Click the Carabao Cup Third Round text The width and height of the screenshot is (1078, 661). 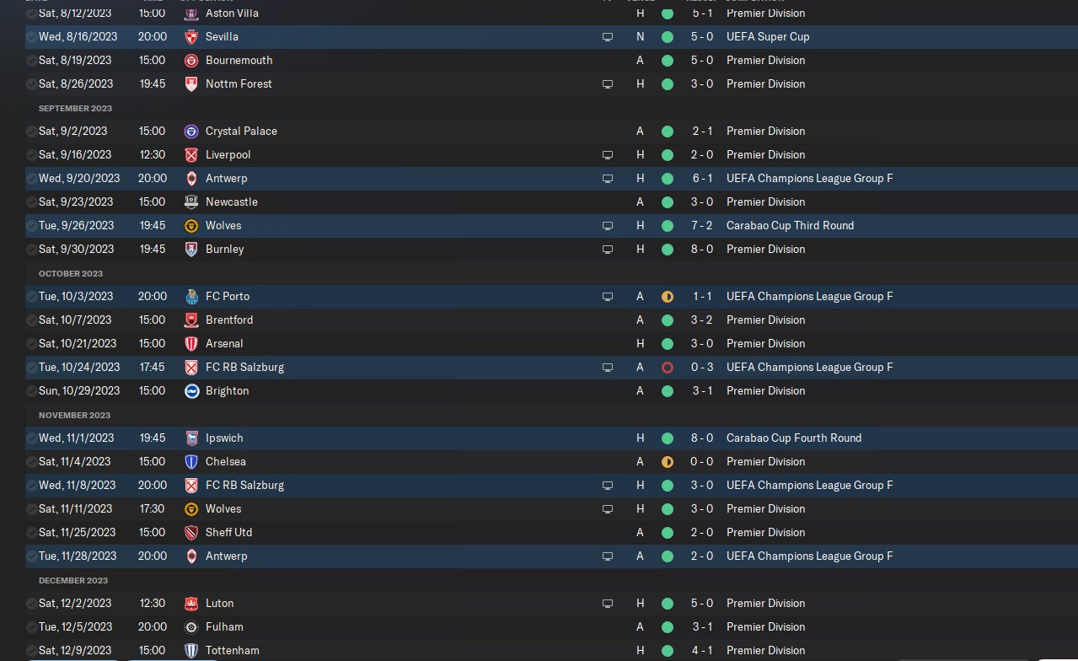coord(790,226)
